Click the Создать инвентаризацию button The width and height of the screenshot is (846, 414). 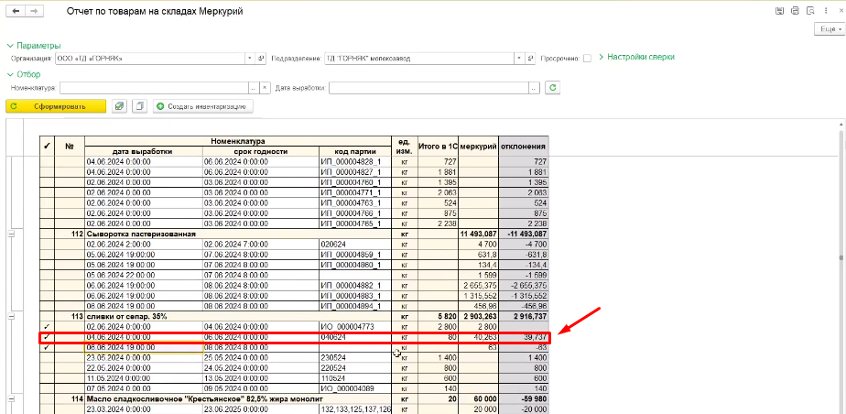point(203,106)
